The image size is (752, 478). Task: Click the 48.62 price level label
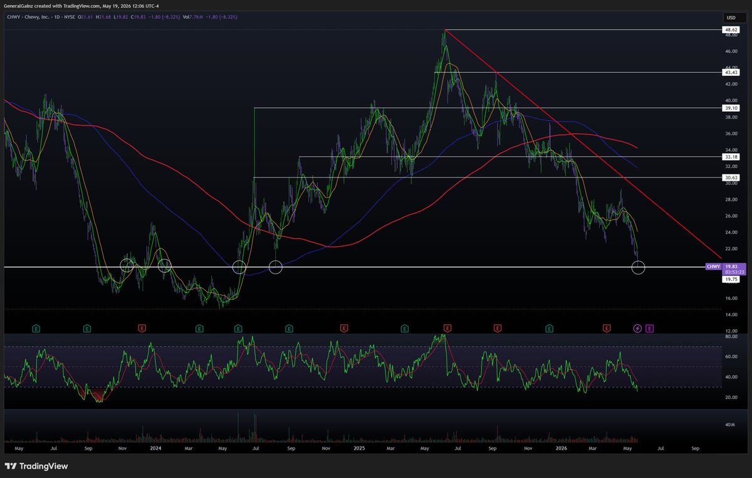pos(731,30)
